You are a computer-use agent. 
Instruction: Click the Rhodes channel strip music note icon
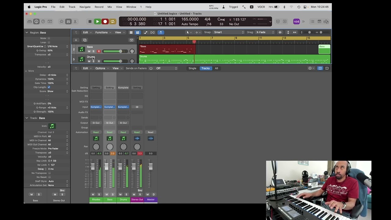[x=96, y=139]
